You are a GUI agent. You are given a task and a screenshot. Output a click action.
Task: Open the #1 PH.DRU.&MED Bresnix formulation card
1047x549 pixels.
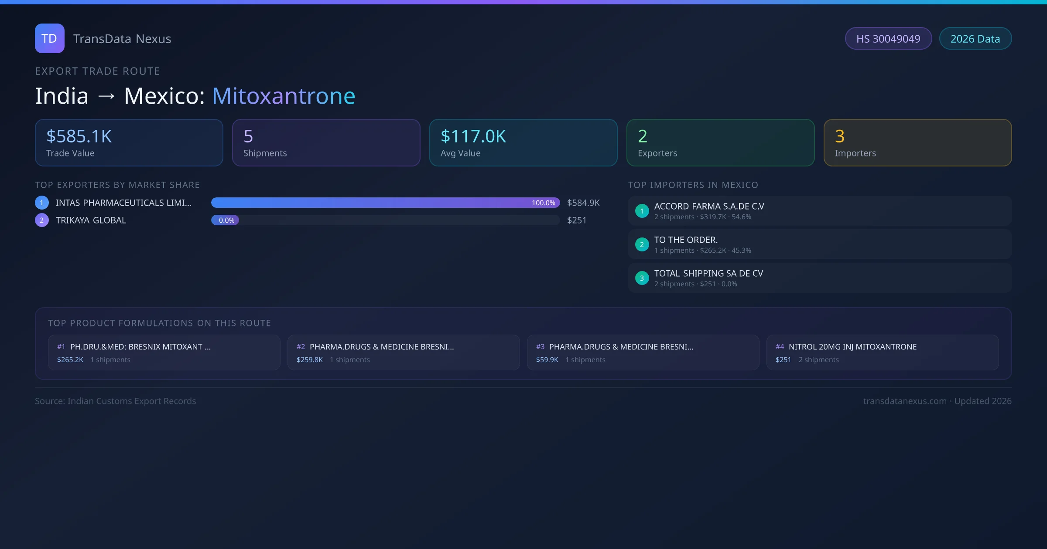pos(164,352)
